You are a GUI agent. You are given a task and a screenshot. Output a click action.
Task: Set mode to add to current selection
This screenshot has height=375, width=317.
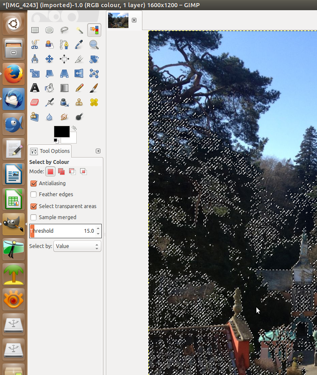tap(61, 172)
